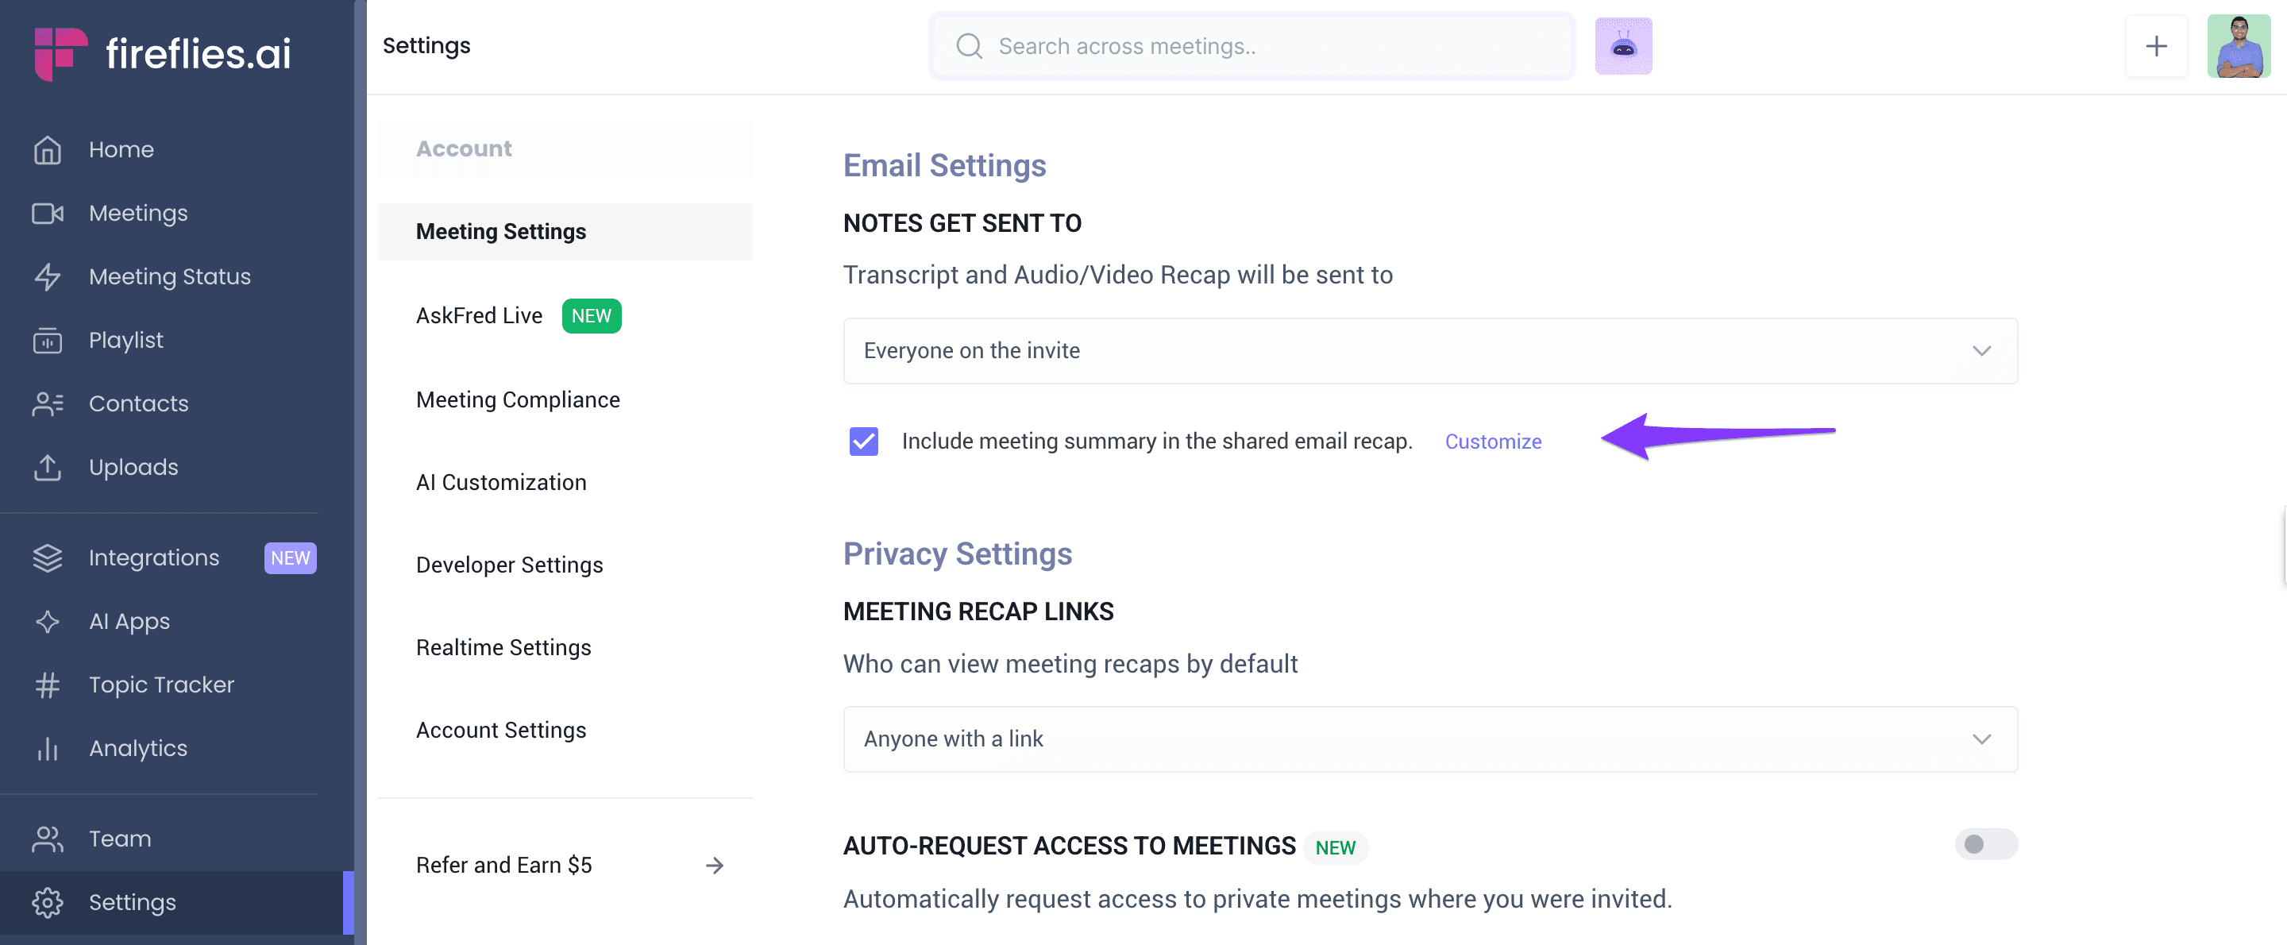Open Developer Settings section
2287x945 pixels.
(509, 565)
